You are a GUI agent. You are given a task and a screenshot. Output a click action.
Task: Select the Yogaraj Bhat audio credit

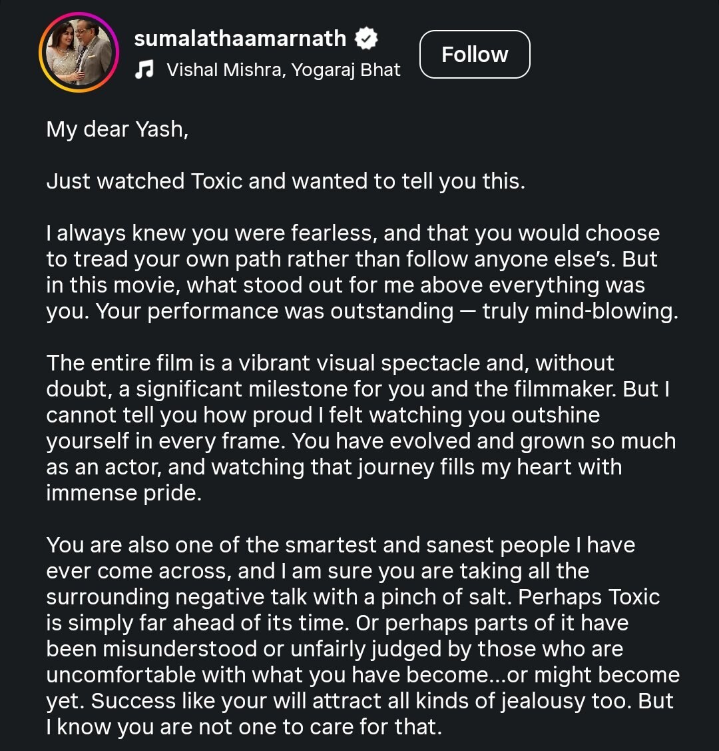click(x=346, y=70)
